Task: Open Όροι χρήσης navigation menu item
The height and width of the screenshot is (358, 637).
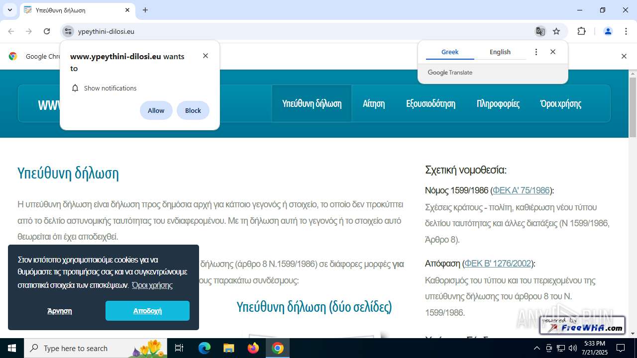Action: tap(561, 103)
